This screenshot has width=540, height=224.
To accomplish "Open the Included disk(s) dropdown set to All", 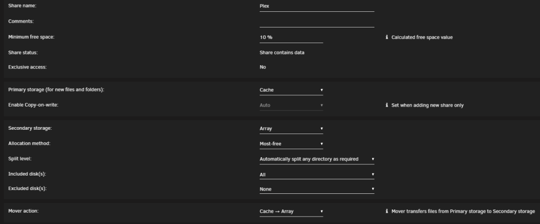I will pyautogui.click(x=317, y=174).
